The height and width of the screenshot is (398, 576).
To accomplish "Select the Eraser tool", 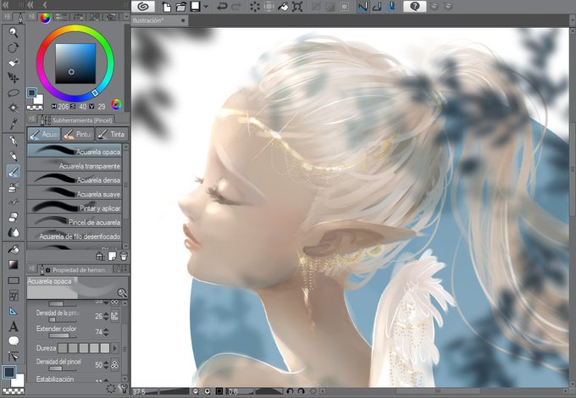I will coord(14,217).
